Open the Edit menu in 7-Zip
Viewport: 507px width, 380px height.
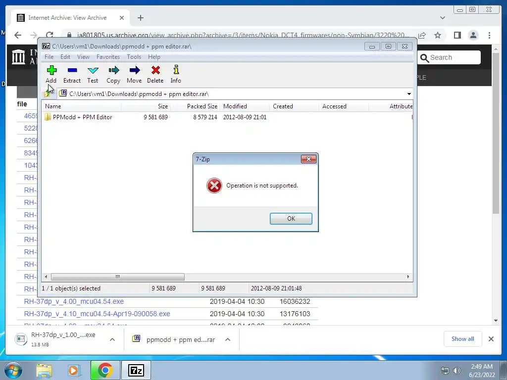click(65, 57)
